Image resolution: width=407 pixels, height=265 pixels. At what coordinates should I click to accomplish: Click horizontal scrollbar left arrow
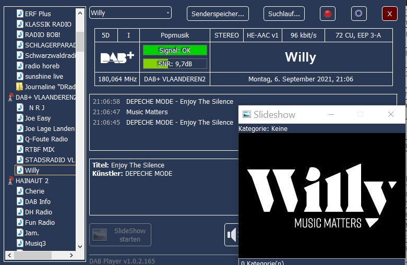coord(9,256)
